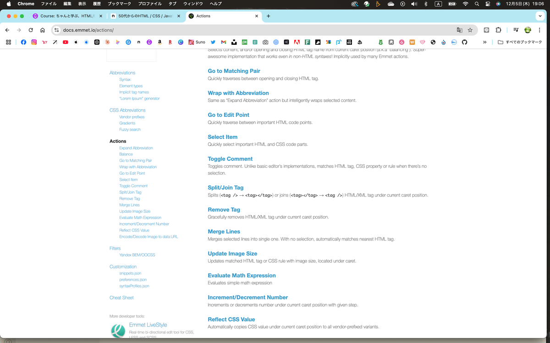This screenshot has width=550, height=343.
Task: Click the browser back arrow
Action: (7, 30)
